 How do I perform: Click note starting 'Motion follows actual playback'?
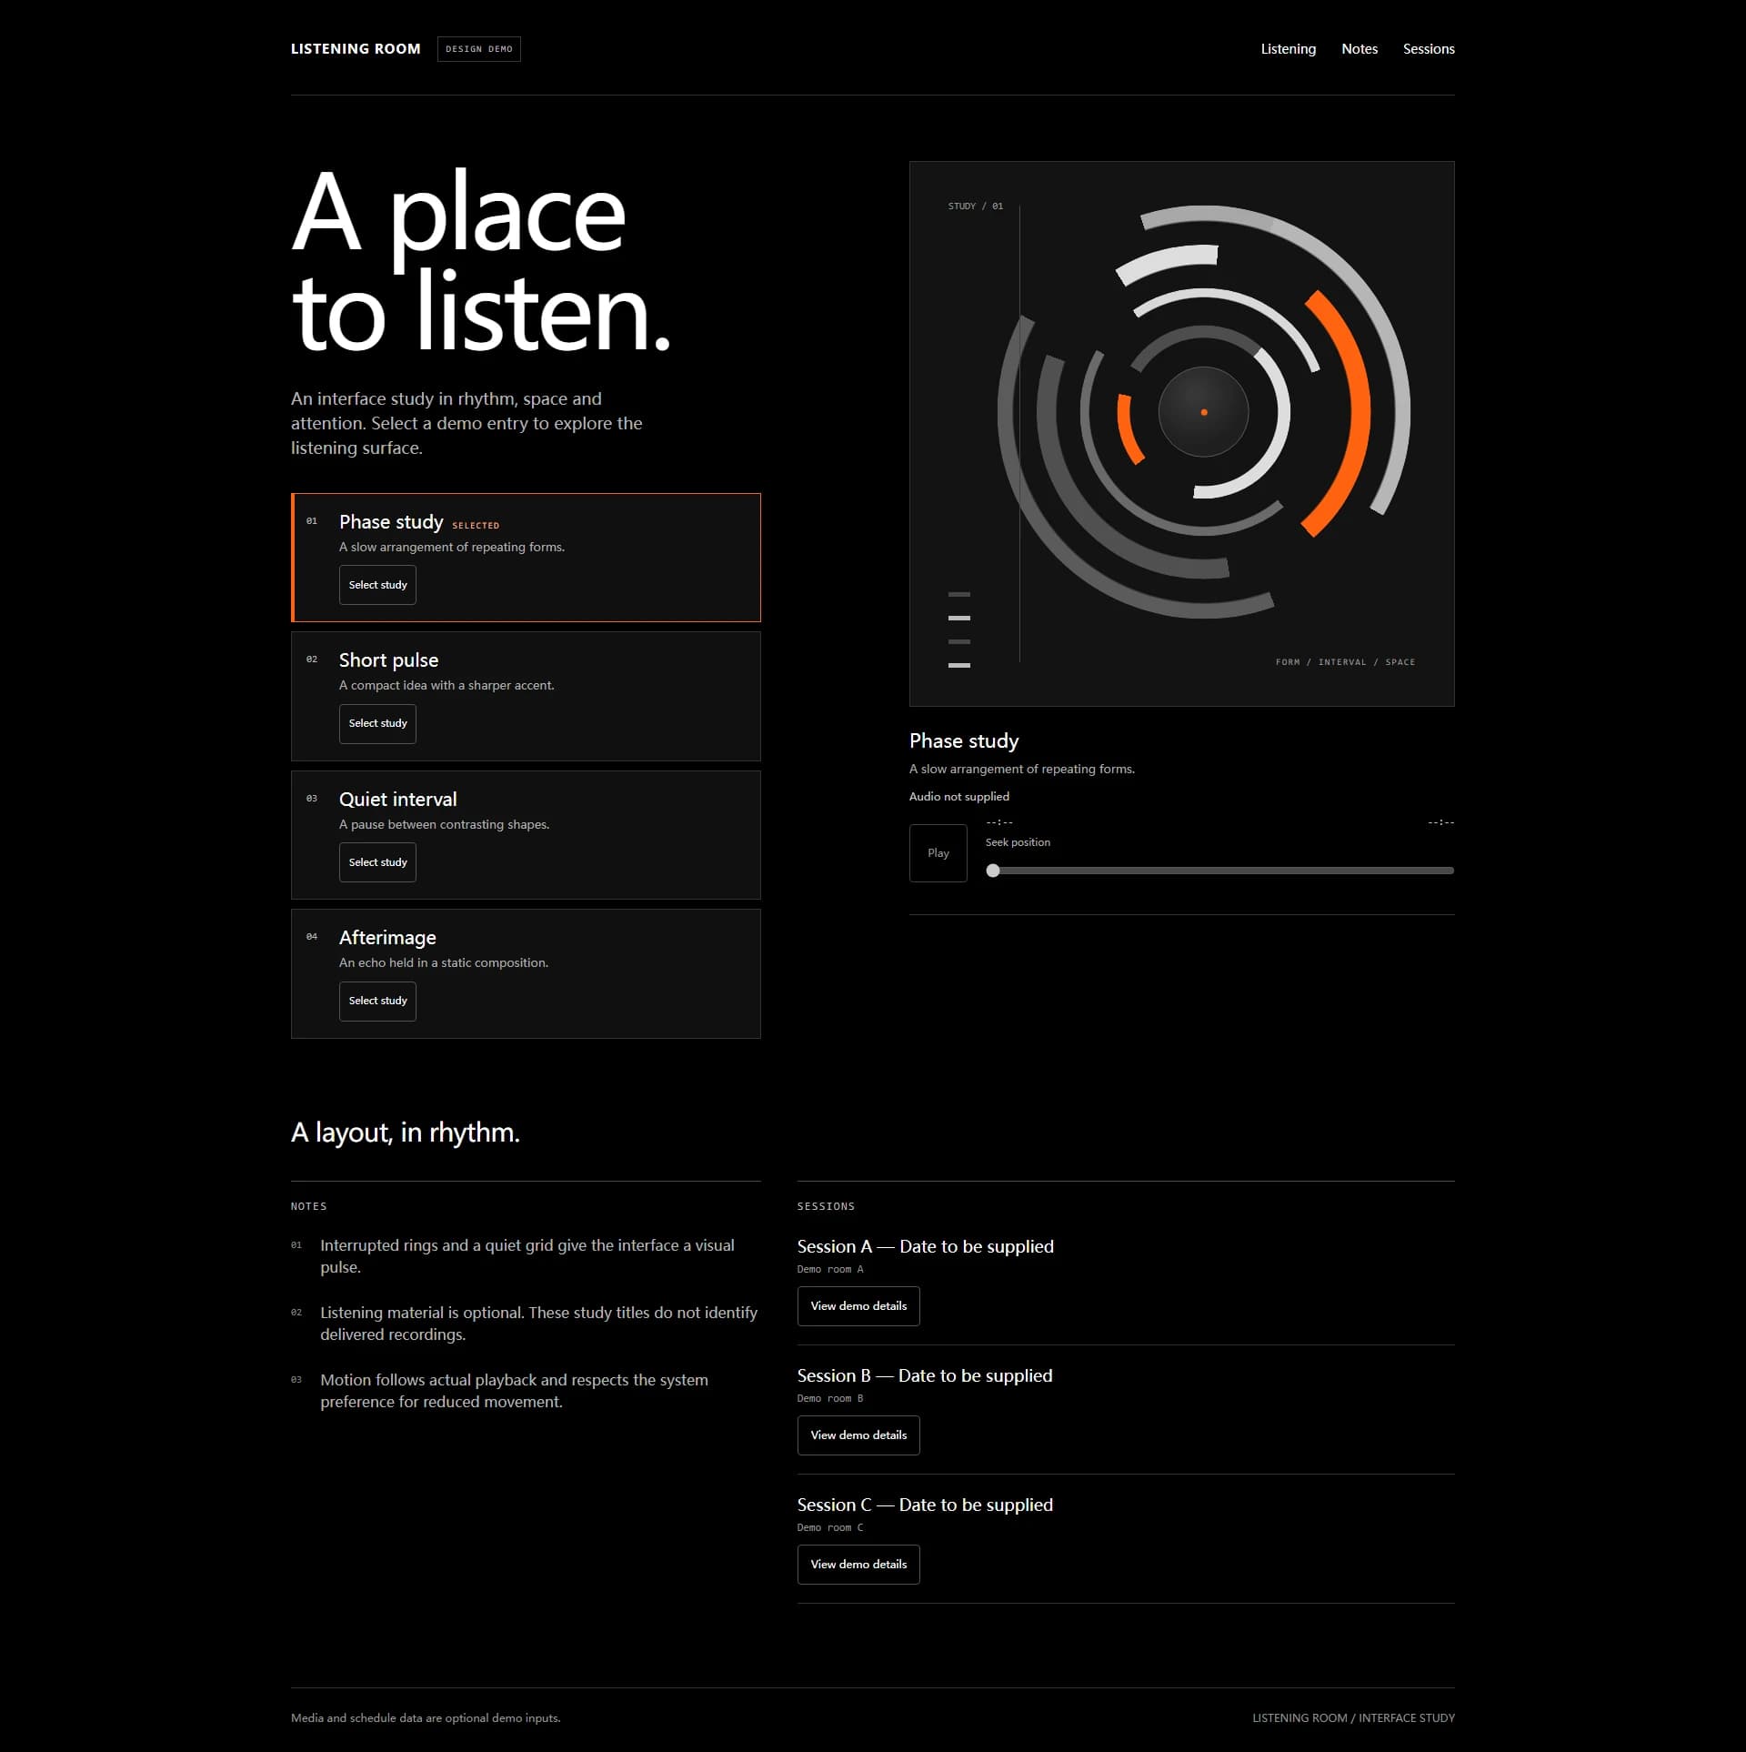point(514,1391)
